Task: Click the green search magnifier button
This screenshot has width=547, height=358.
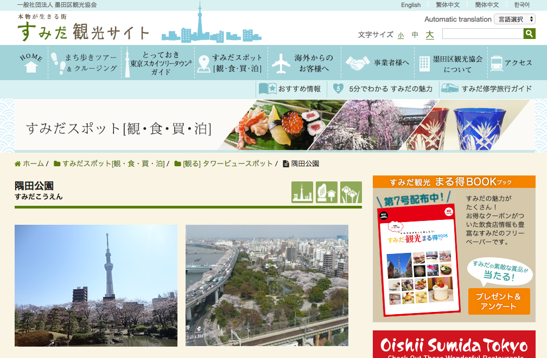Action: 529,34
